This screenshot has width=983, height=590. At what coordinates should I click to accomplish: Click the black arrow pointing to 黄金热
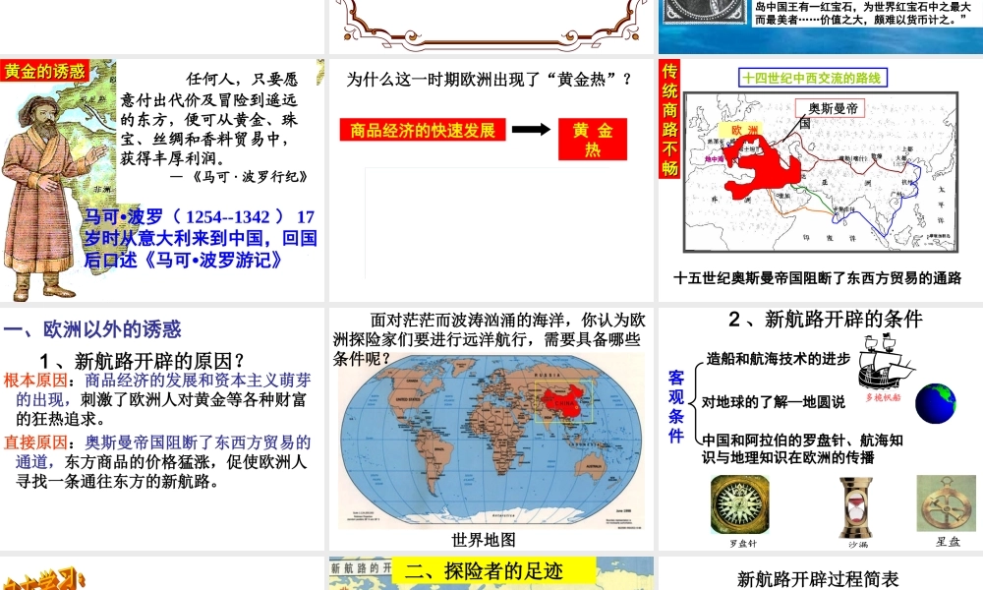531,130
